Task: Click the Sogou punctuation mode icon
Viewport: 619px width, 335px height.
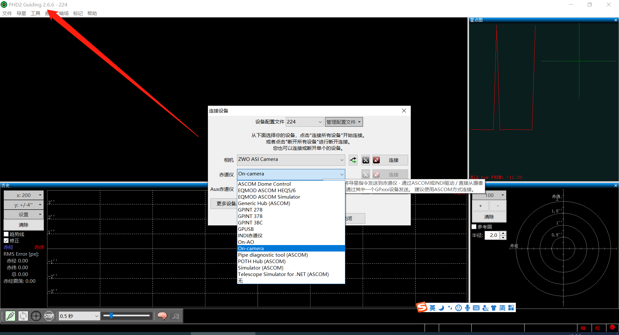Action: point(450,308)
